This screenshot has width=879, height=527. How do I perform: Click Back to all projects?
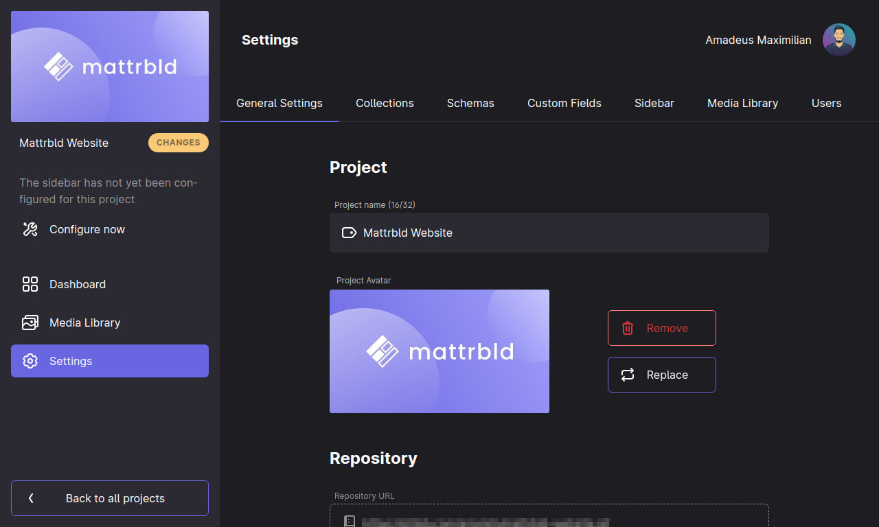tap(110, 498)
